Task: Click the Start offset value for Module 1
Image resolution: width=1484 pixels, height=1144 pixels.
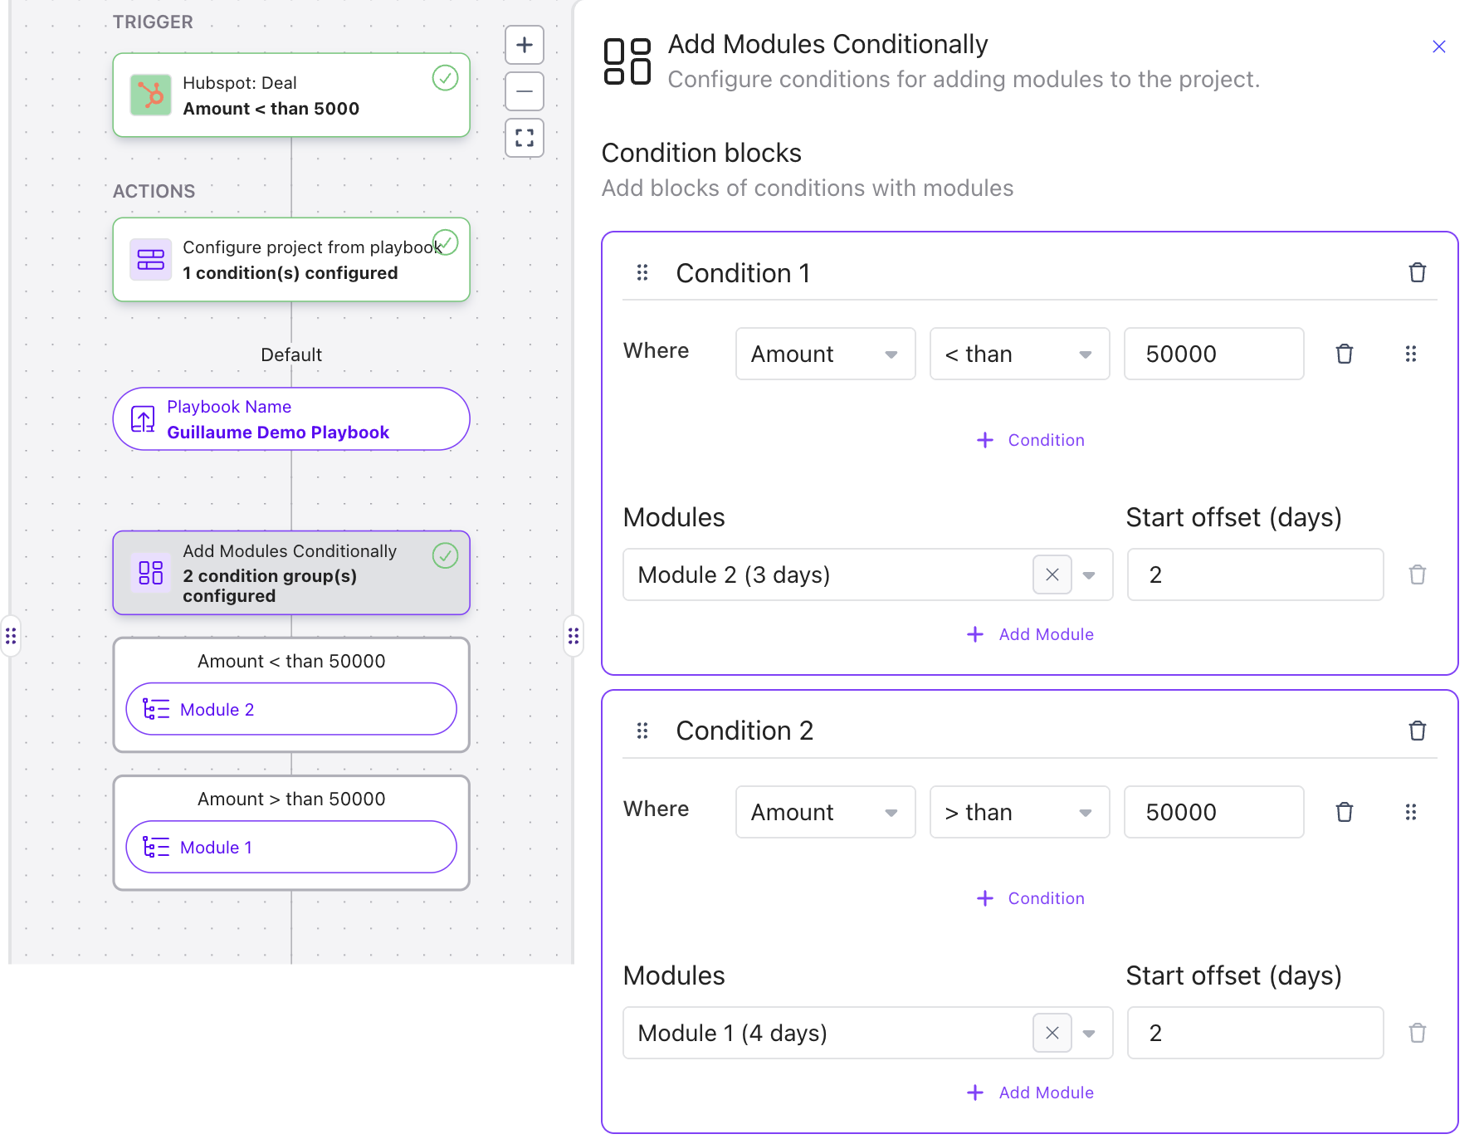Action: 1254,1033
